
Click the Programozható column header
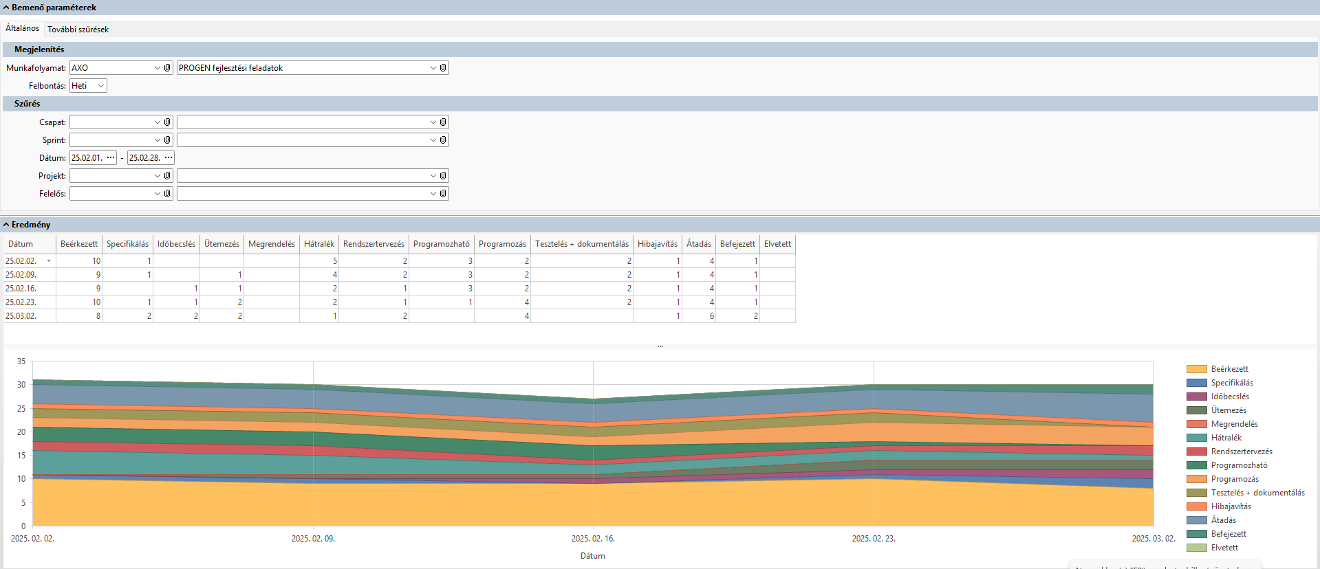442,244
